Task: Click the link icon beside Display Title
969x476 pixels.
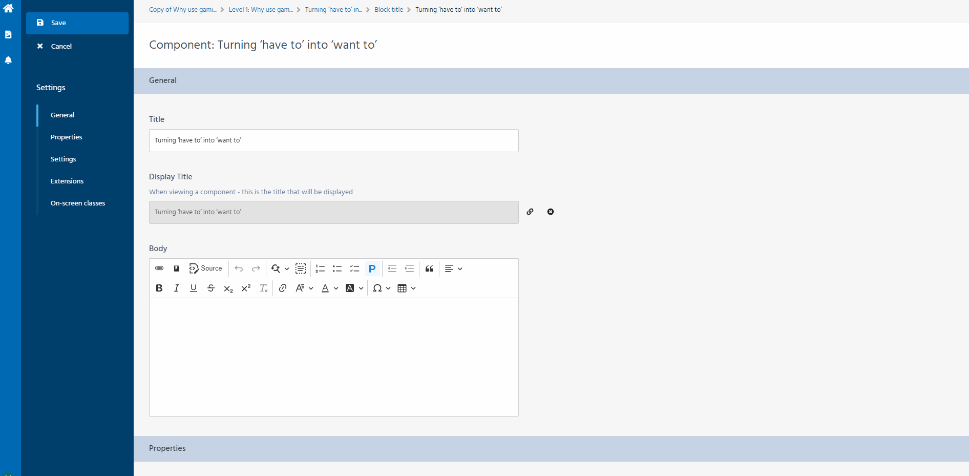Action: click(530, 212)
